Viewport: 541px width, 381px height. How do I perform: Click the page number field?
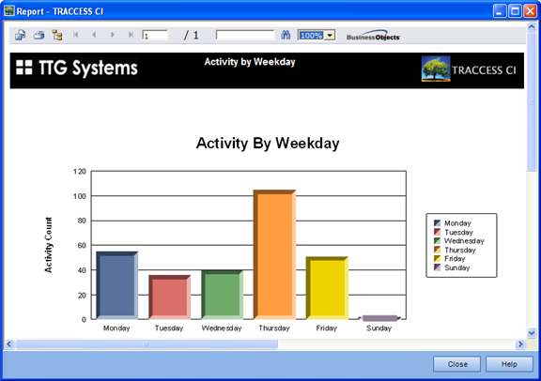[155, 35]
